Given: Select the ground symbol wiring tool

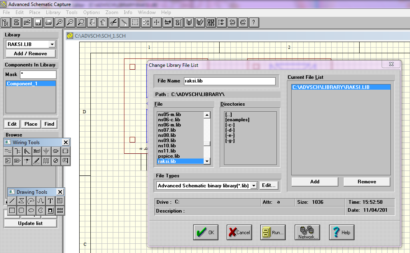Looking at the screenshot, I should pyautogui.click(x=46, y=151).
